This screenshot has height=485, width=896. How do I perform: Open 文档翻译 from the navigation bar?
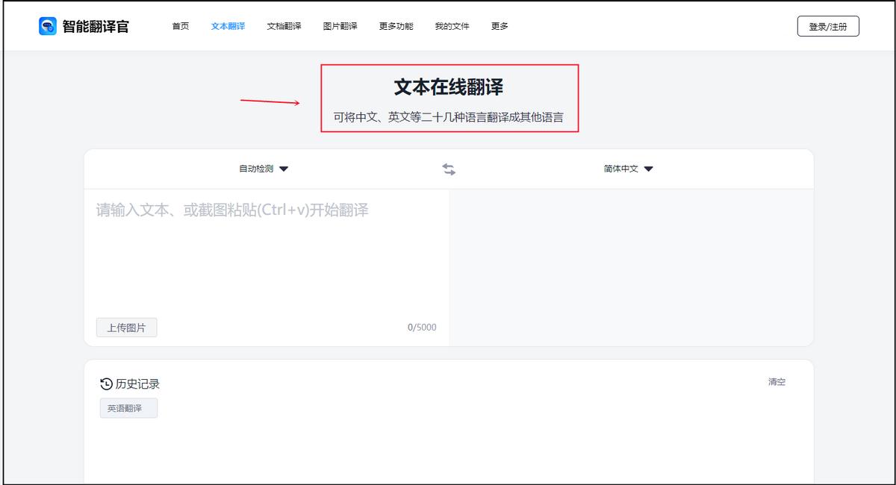point(284,26)
